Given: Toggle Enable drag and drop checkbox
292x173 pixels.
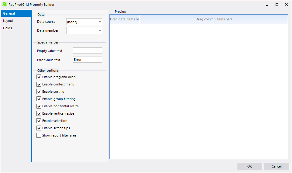Looking at the screenshot, I should (x=39, y=77).
